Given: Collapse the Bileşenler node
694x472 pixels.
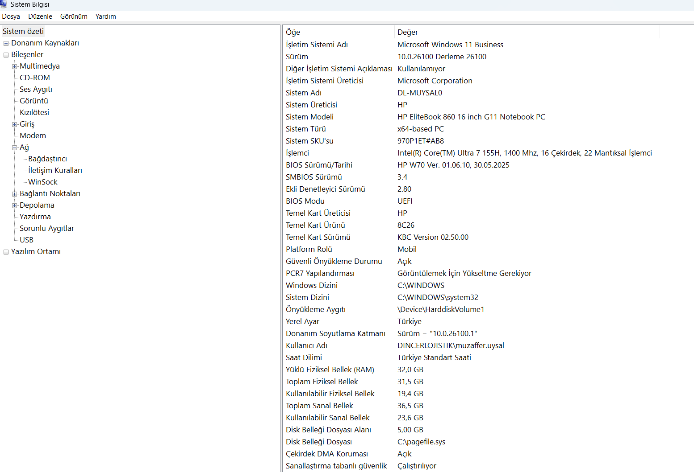Looking at the screenshot, I should tap(6, 55).
